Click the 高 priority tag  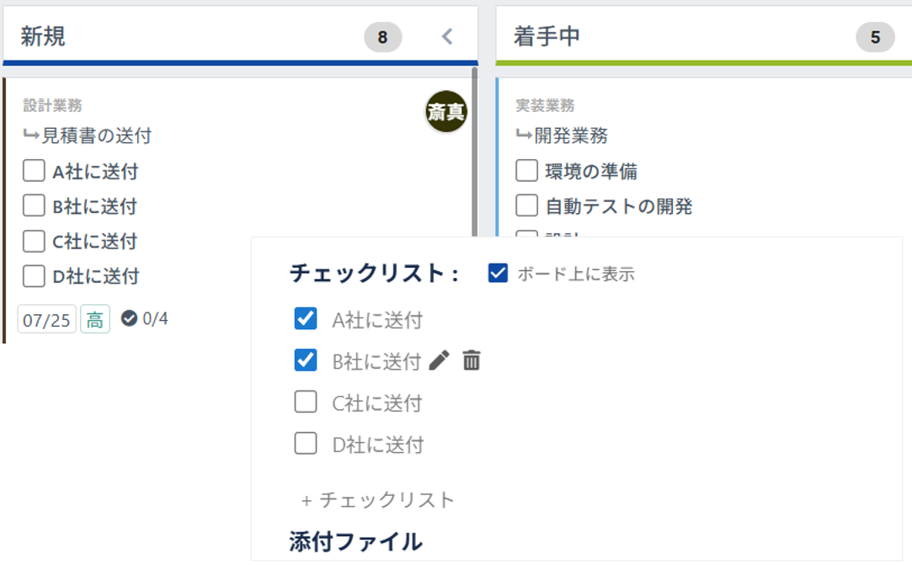click(x=95, y=320)
